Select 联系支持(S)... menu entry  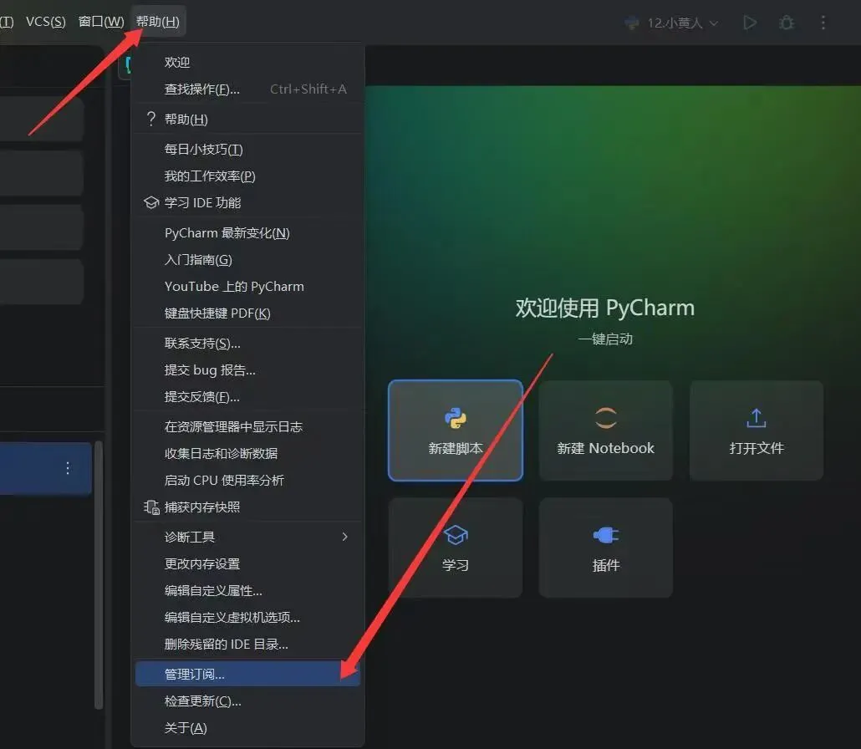click(247, 344)
